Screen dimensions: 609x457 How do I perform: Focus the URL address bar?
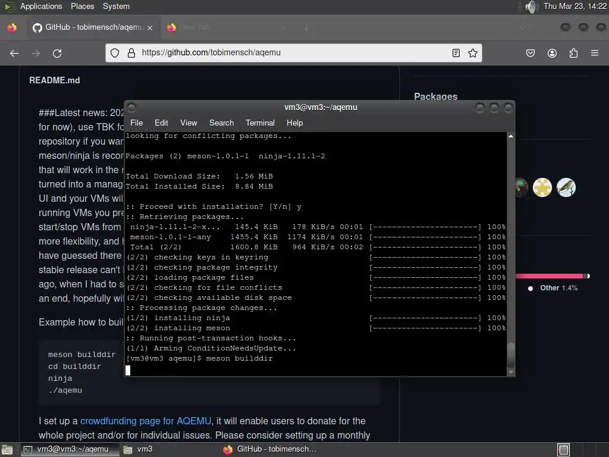[x=293, y=53]
